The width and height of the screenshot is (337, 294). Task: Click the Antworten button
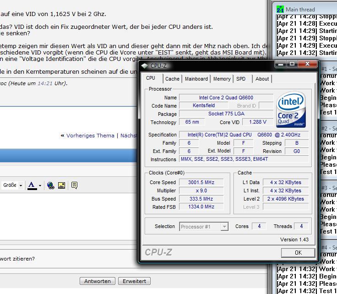point(98,281)
